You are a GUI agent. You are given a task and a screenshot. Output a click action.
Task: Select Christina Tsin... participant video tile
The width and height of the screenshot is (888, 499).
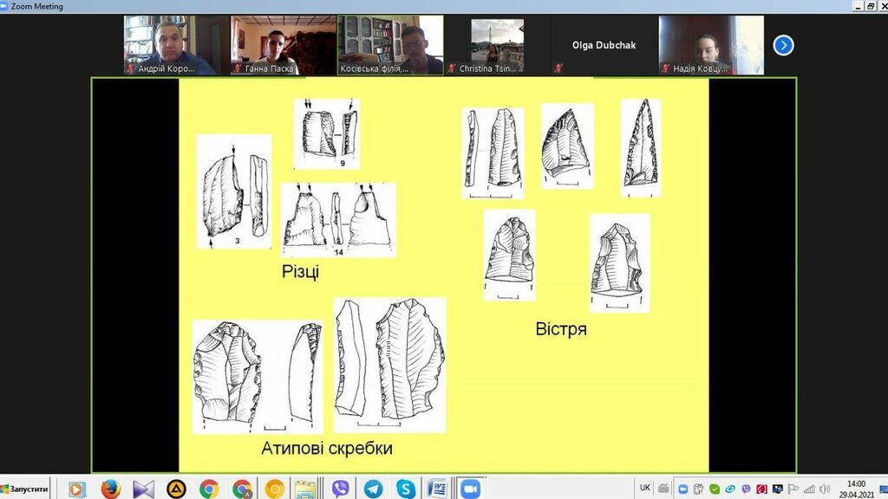(497, 45)
